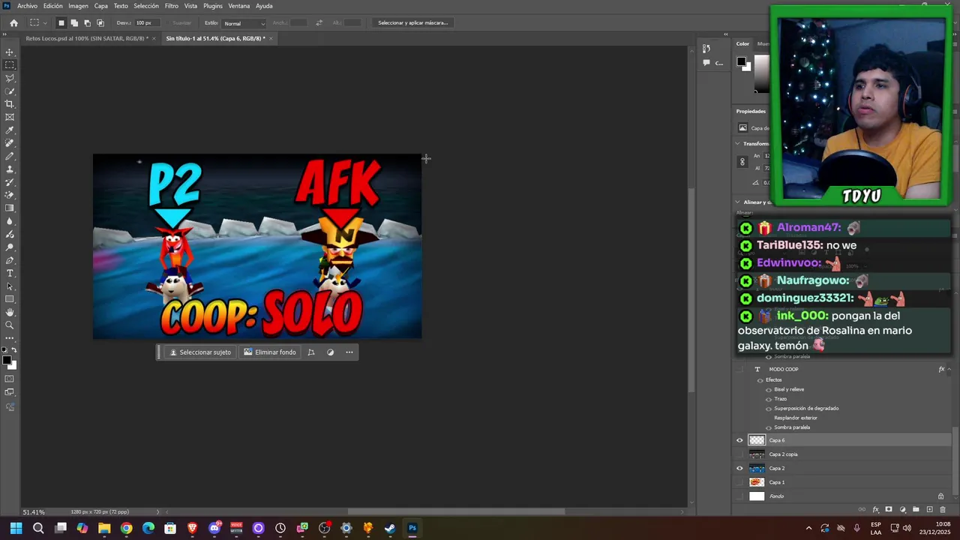Show hidden icons in system tray
Image resolution: width=960 pixels, height=540 pixels.
click(x=808, y=528)
